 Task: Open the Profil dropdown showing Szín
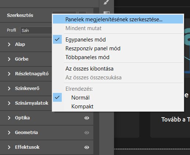[36, 30]
